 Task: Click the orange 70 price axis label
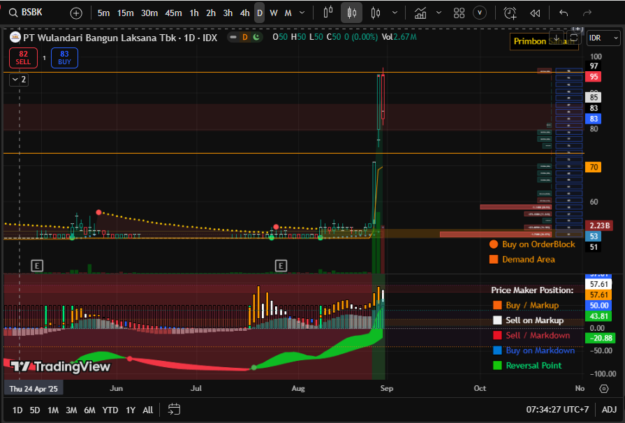594,167
